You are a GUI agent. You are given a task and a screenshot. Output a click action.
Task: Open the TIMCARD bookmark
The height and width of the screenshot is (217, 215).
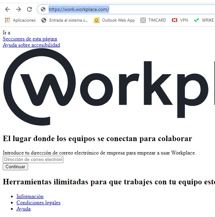click(157, 20)
